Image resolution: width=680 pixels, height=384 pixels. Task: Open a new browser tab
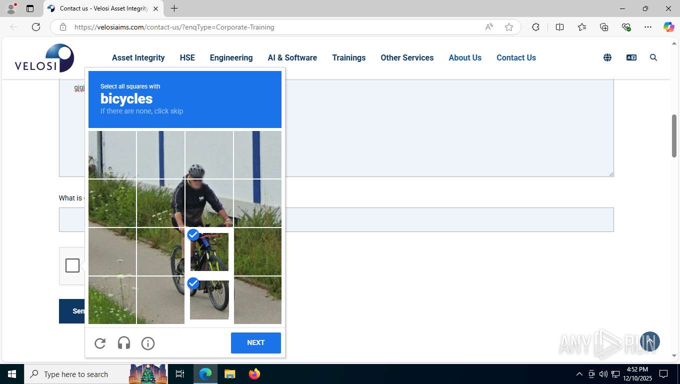click(174, 8)
